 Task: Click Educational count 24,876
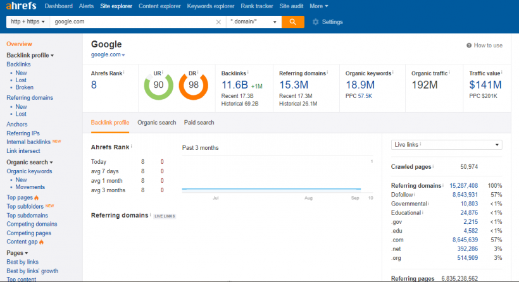[x=469, y=212]
